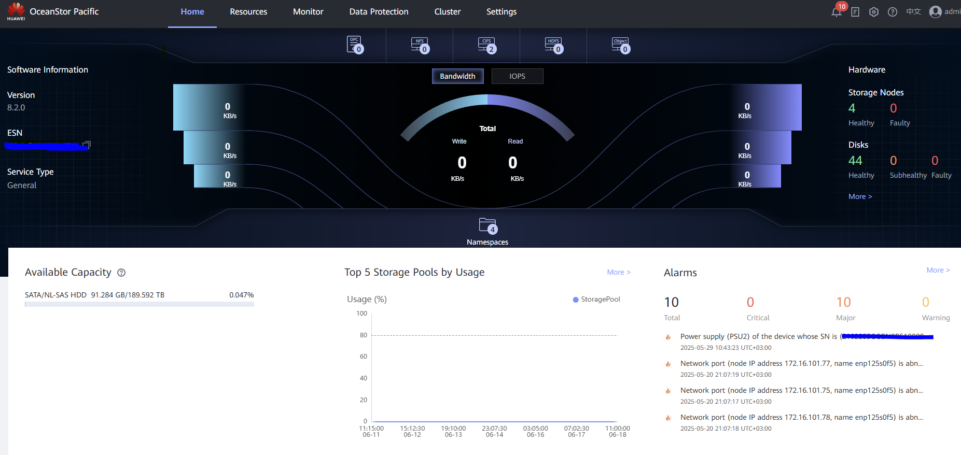Image resolution: width=961 pixels, height=455 pixels.
Task: Show Available Capacity help tooltip icon
Action: (x=121, y=273)
